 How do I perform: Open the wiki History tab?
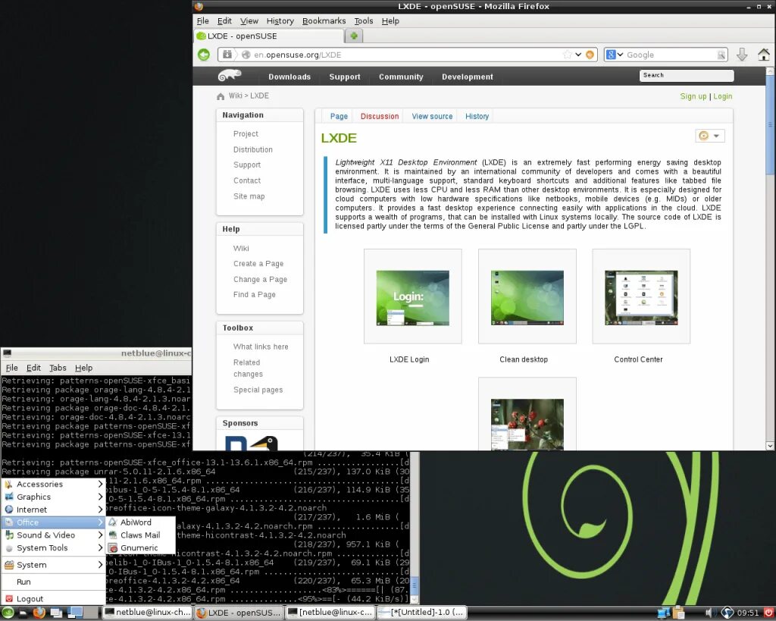pyautogui.click(x=477, y=116)
